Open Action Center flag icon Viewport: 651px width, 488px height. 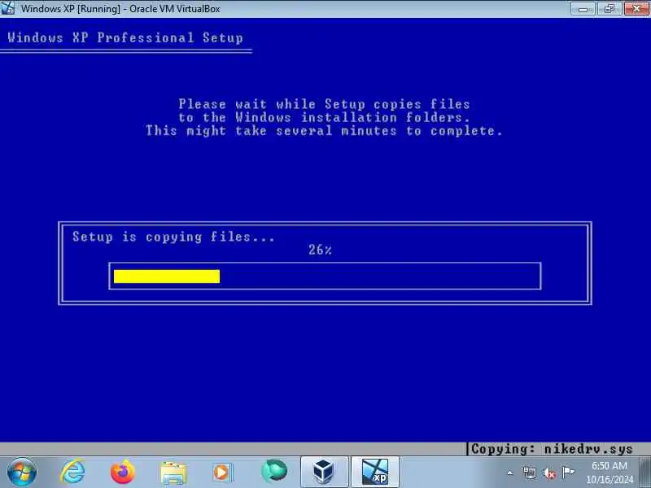[568, 472]
